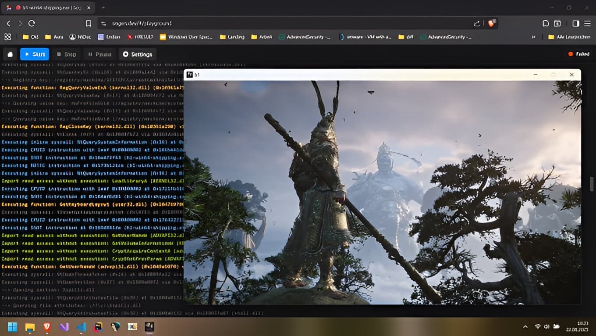Launch VS Code from the taskbar
The width and height of the screenshot is (596, 336).
coord(81,327)
